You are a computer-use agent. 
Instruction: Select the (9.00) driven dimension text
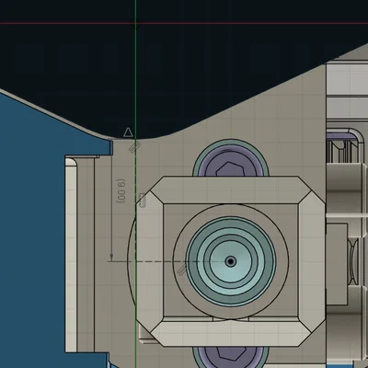coord(121,190)
